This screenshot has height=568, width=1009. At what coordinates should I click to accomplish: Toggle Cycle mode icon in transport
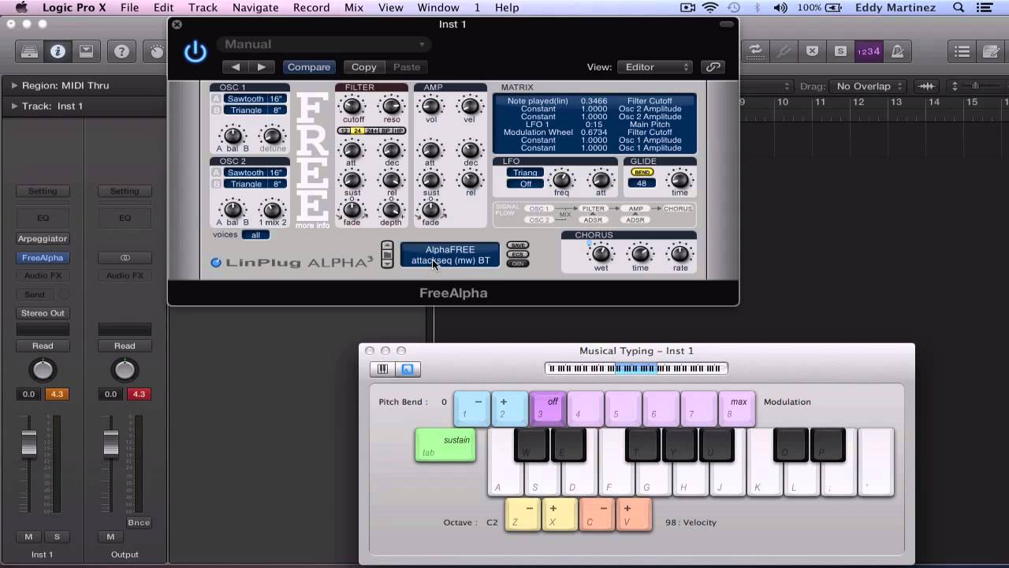click(755, 51)
